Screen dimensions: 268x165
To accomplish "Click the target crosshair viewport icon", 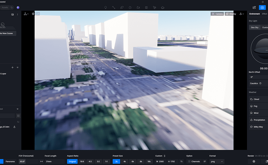I will click(x=33, y=14).
